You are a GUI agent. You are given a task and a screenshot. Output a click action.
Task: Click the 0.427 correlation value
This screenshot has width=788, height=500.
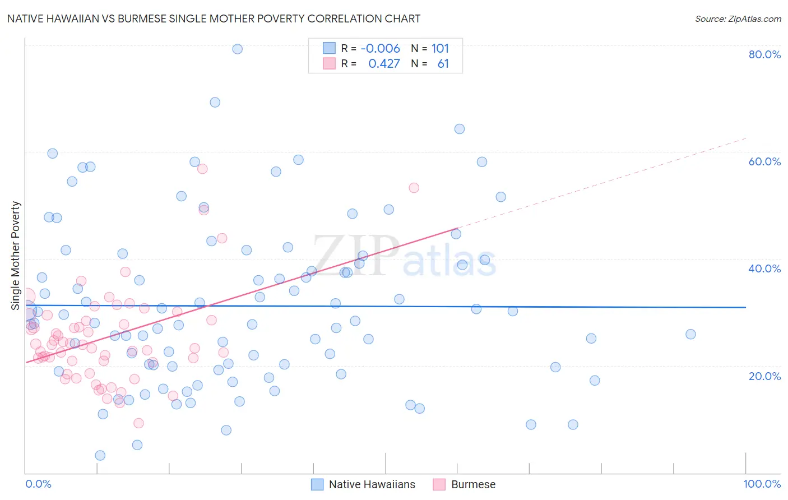[x=384, y=63]
